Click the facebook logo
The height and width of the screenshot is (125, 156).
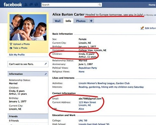click(13, 5)
